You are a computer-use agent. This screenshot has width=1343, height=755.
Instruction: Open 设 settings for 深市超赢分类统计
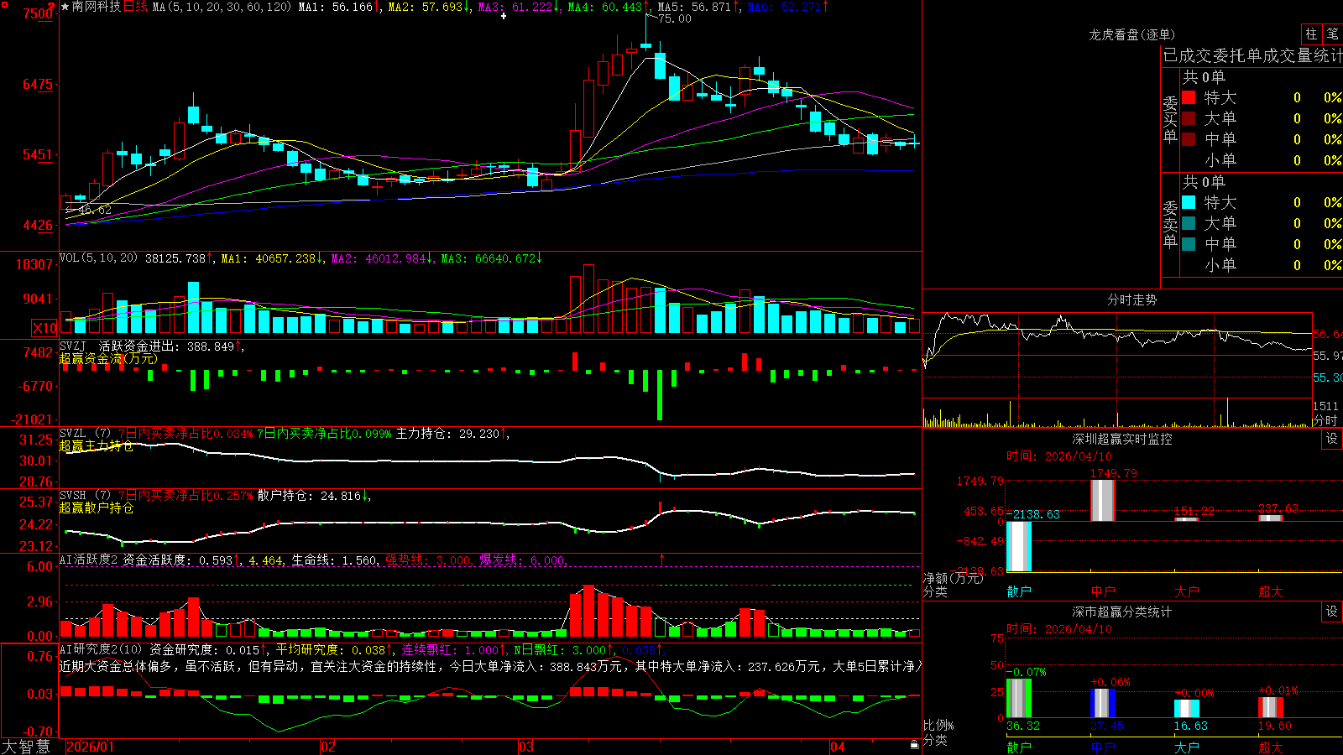tap(1332, 612)
